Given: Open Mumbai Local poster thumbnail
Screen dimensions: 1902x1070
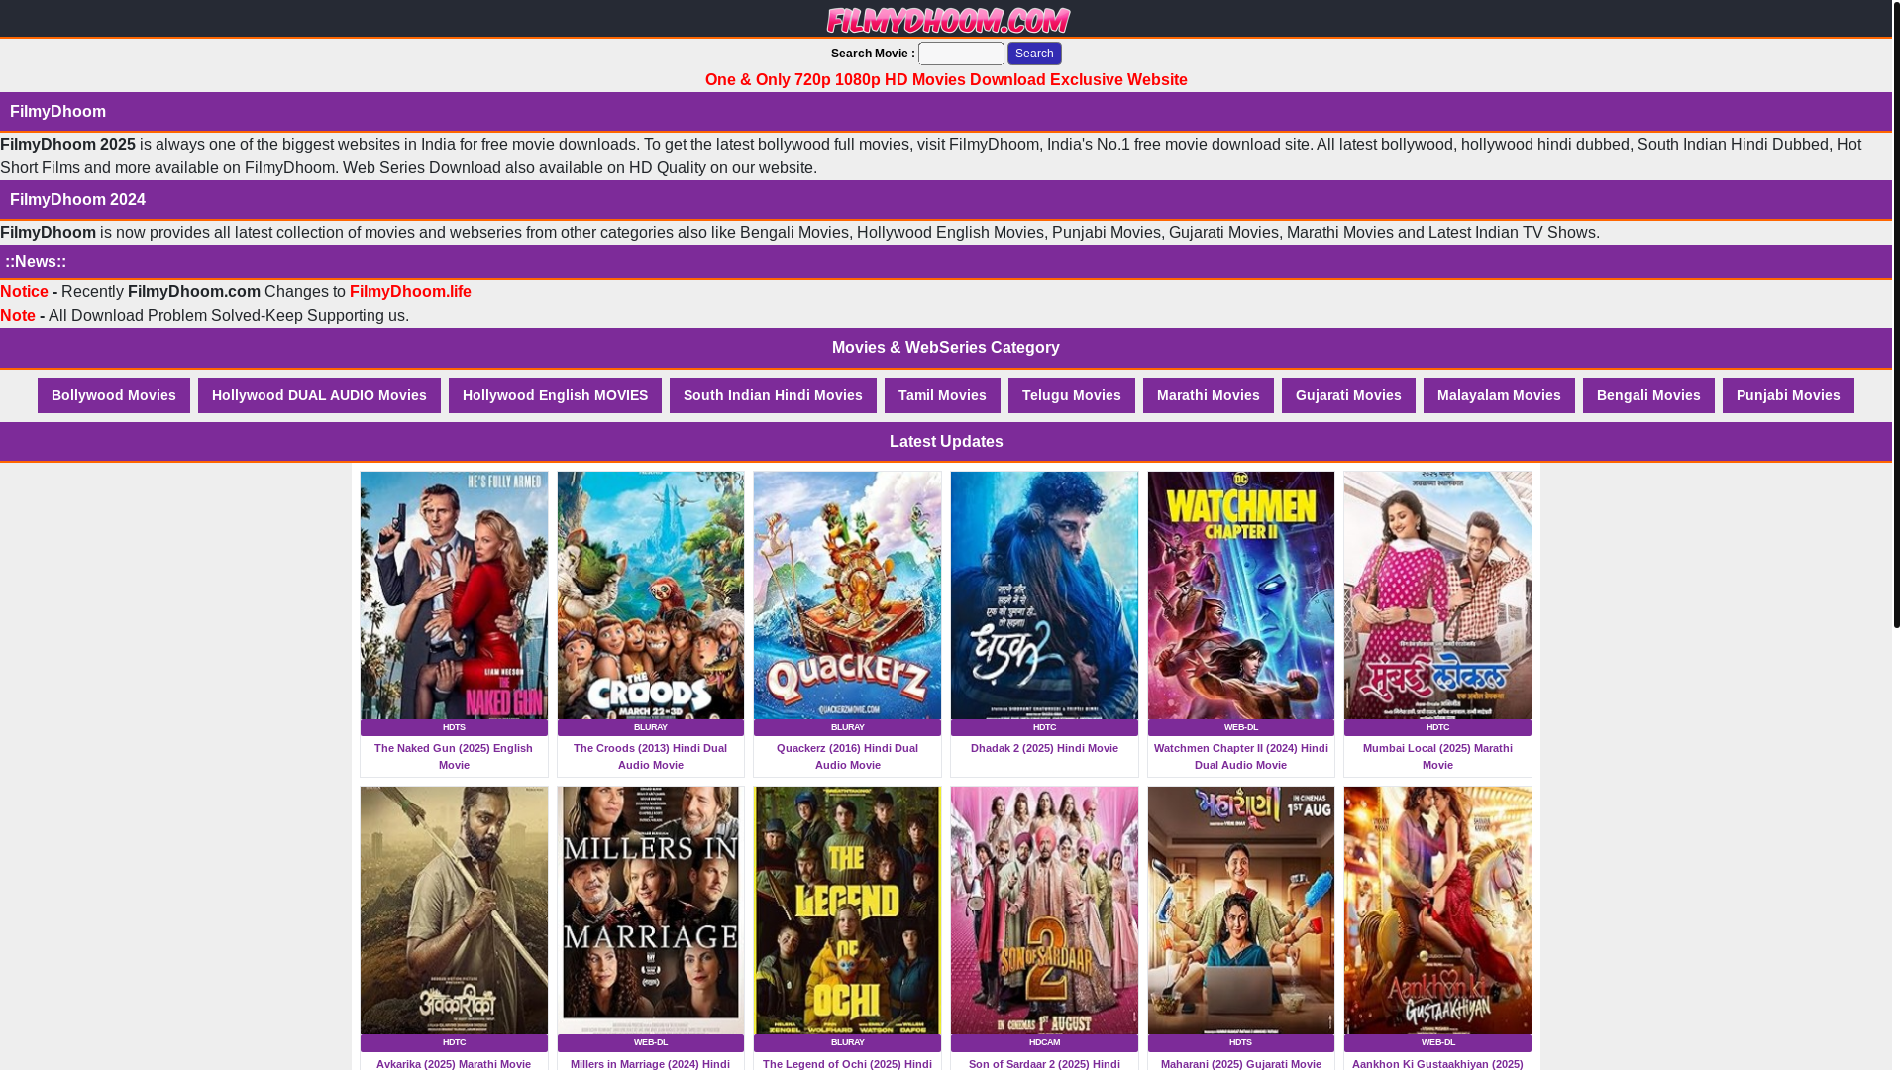Looking at the screenshot, I should (1437, 594).
